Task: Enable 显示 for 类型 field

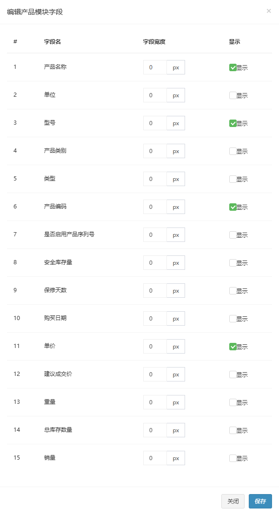Action: (232, 179)
